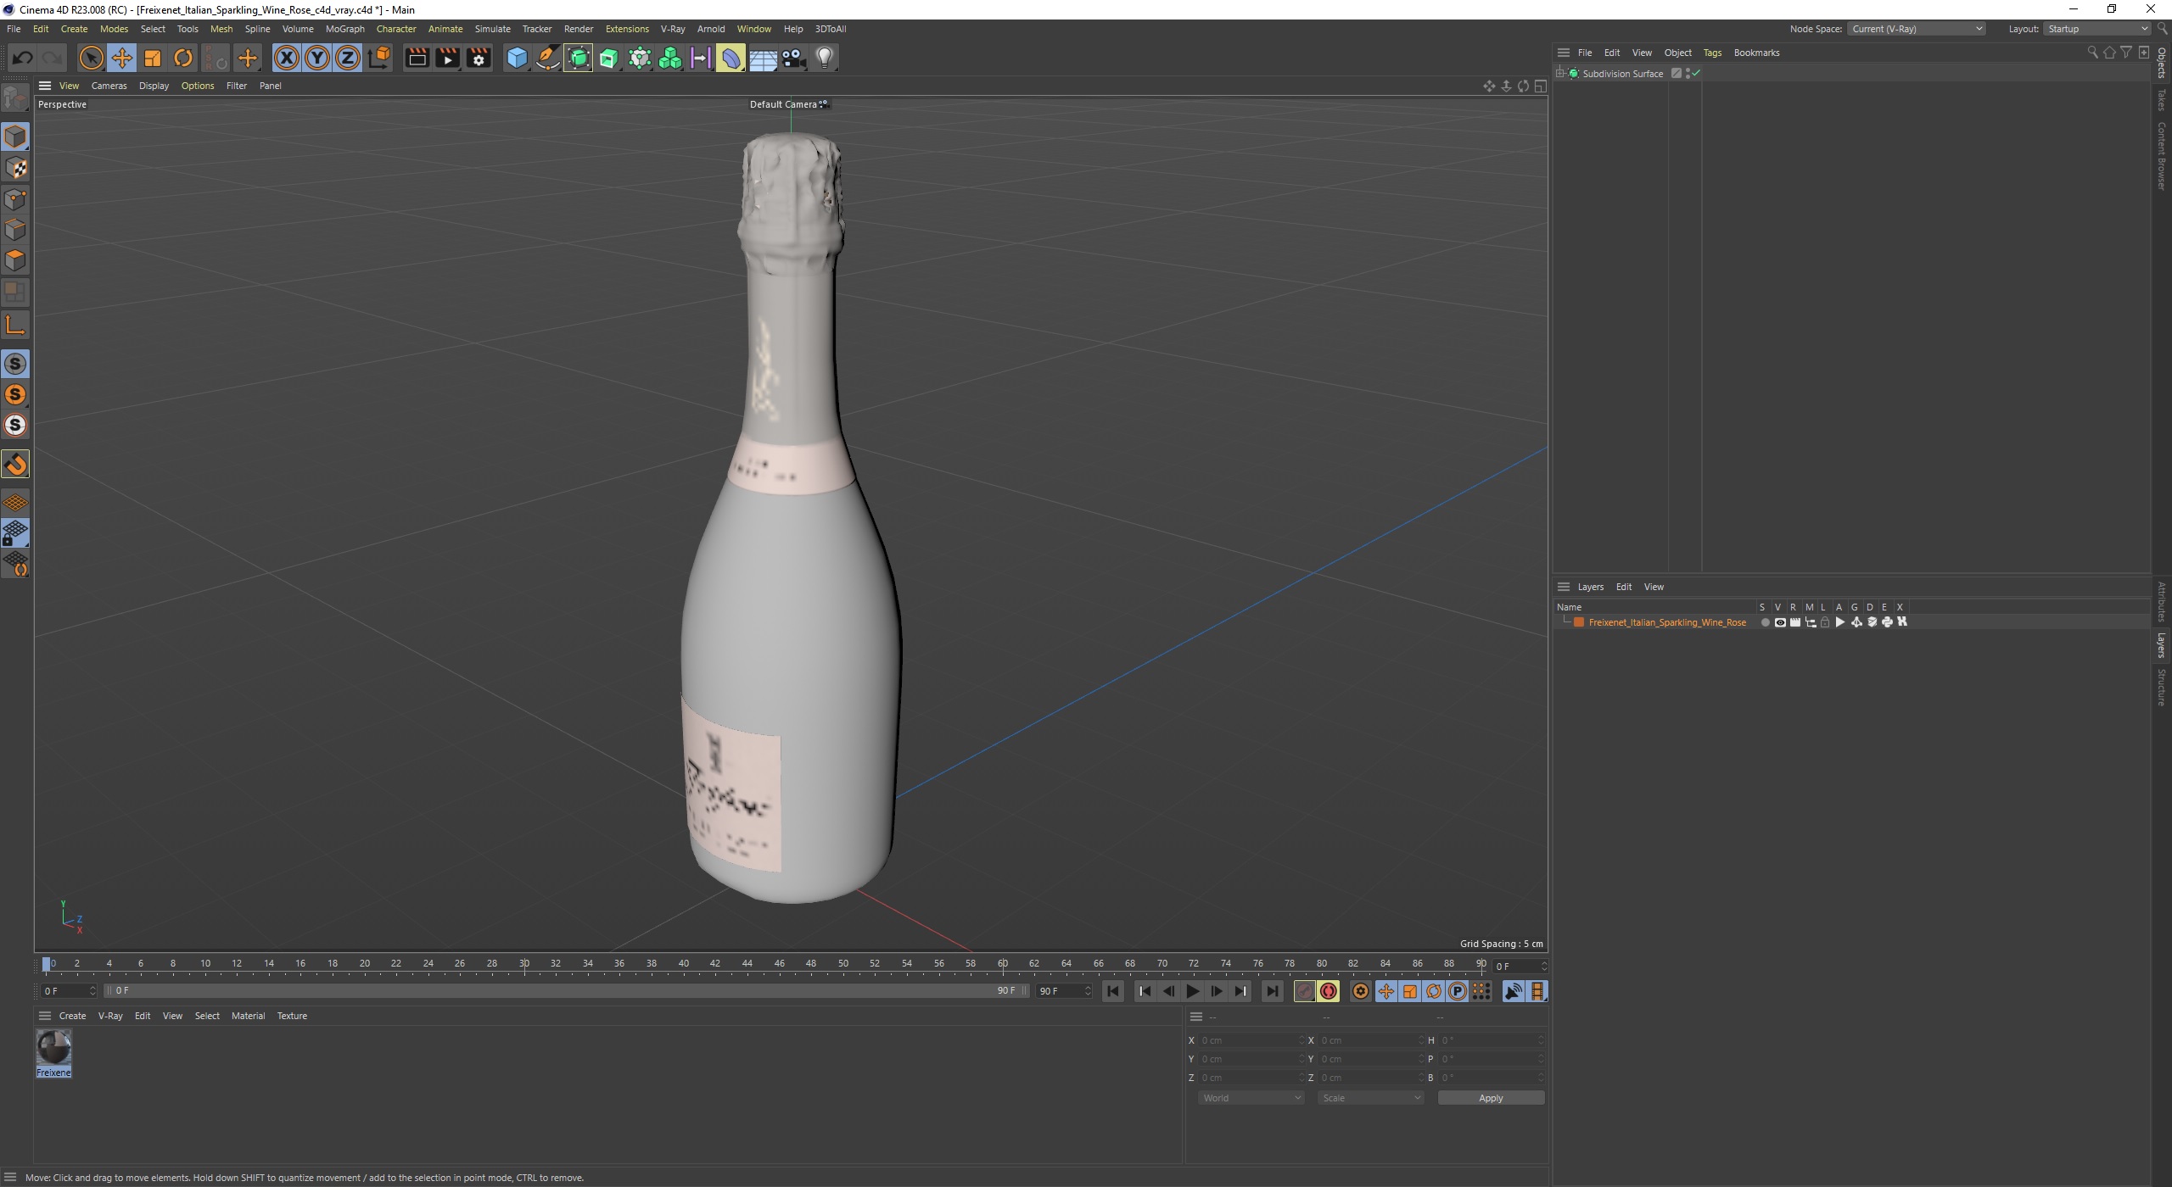Select the Move tool in top toolbar
The image size is (2172, 1187).
121,58
